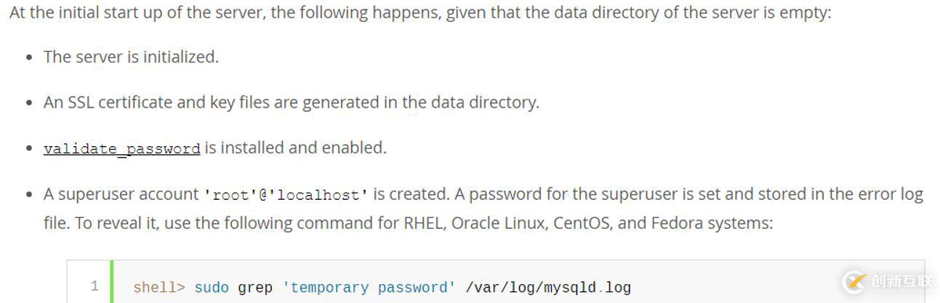Click the 创新互联 watermark text
Viewport: 940px width, 303px height.
901,282
